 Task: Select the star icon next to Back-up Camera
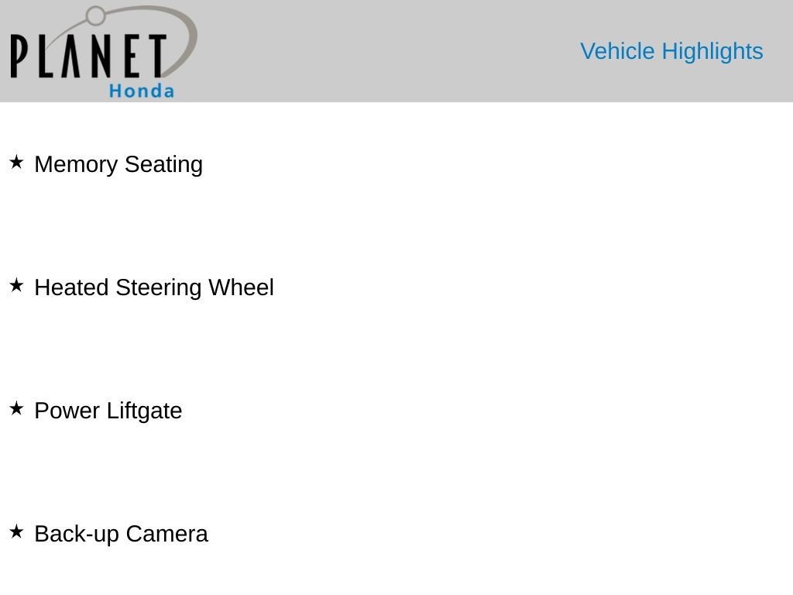(x=16, y=531)
